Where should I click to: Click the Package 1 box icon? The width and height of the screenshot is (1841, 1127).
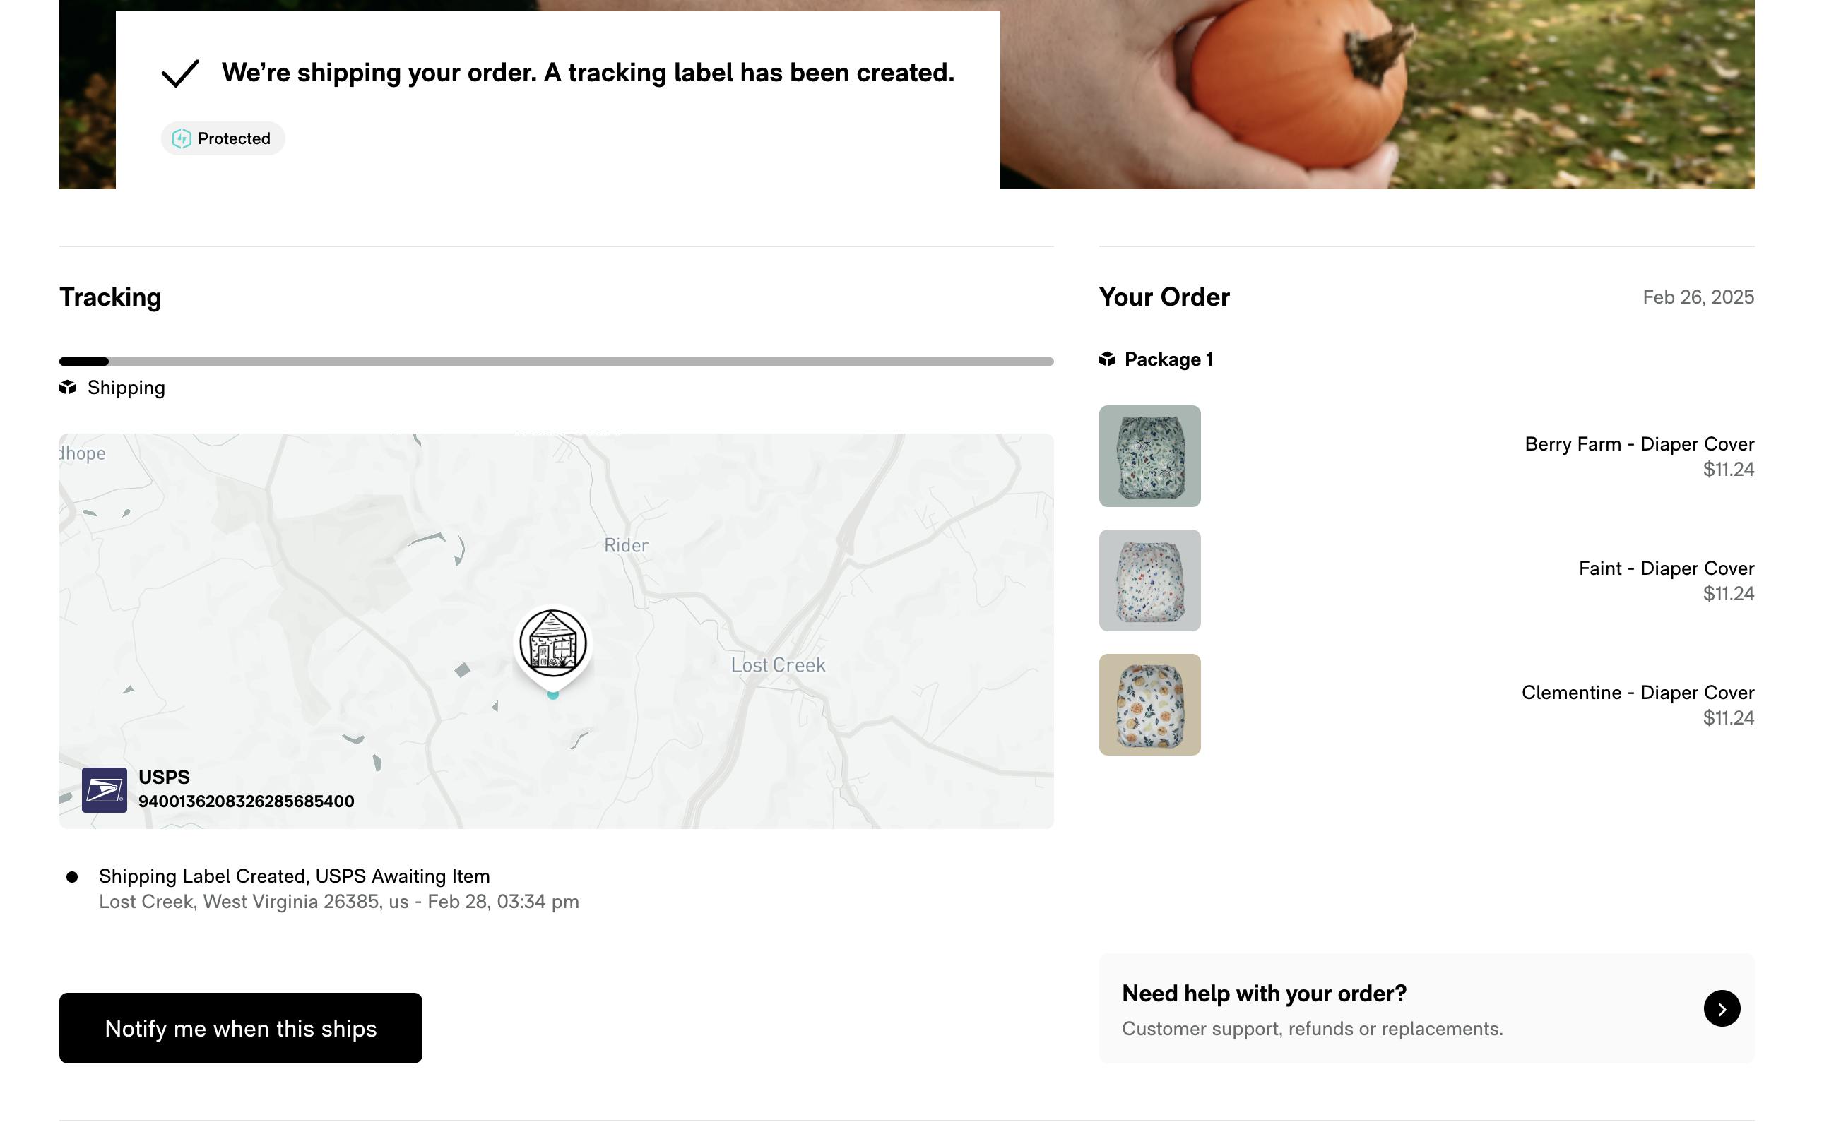tap(1106, 359)
